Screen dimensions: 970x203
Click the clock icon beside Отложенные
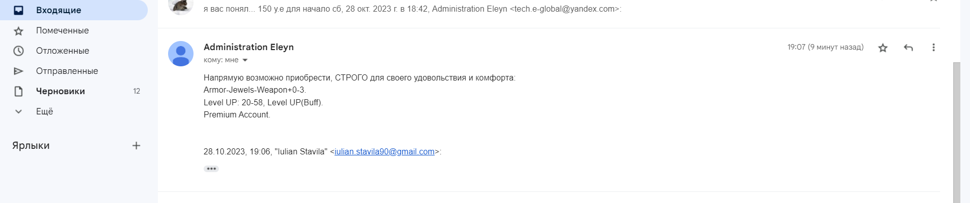(18, 51)
